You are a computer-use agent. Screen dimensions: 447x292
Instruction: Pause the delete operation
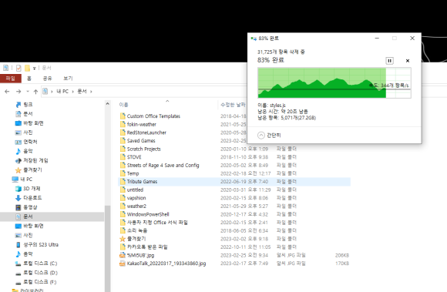click(389, 61)
